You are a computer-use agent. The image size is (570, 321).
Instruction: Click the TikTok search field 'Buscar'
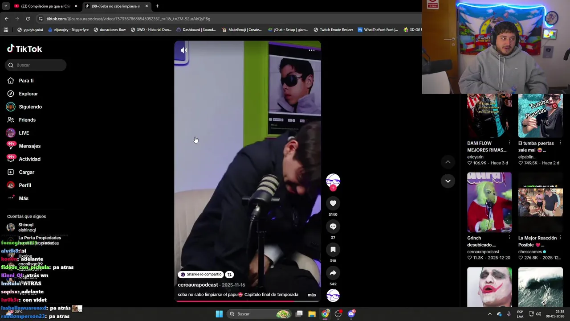point(36,65)
